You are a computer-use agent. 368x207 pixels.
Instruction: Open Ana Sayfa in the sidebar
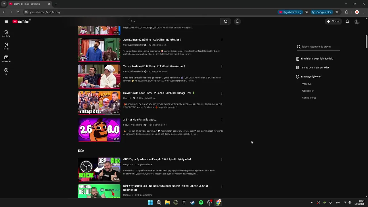pos(6,33)
